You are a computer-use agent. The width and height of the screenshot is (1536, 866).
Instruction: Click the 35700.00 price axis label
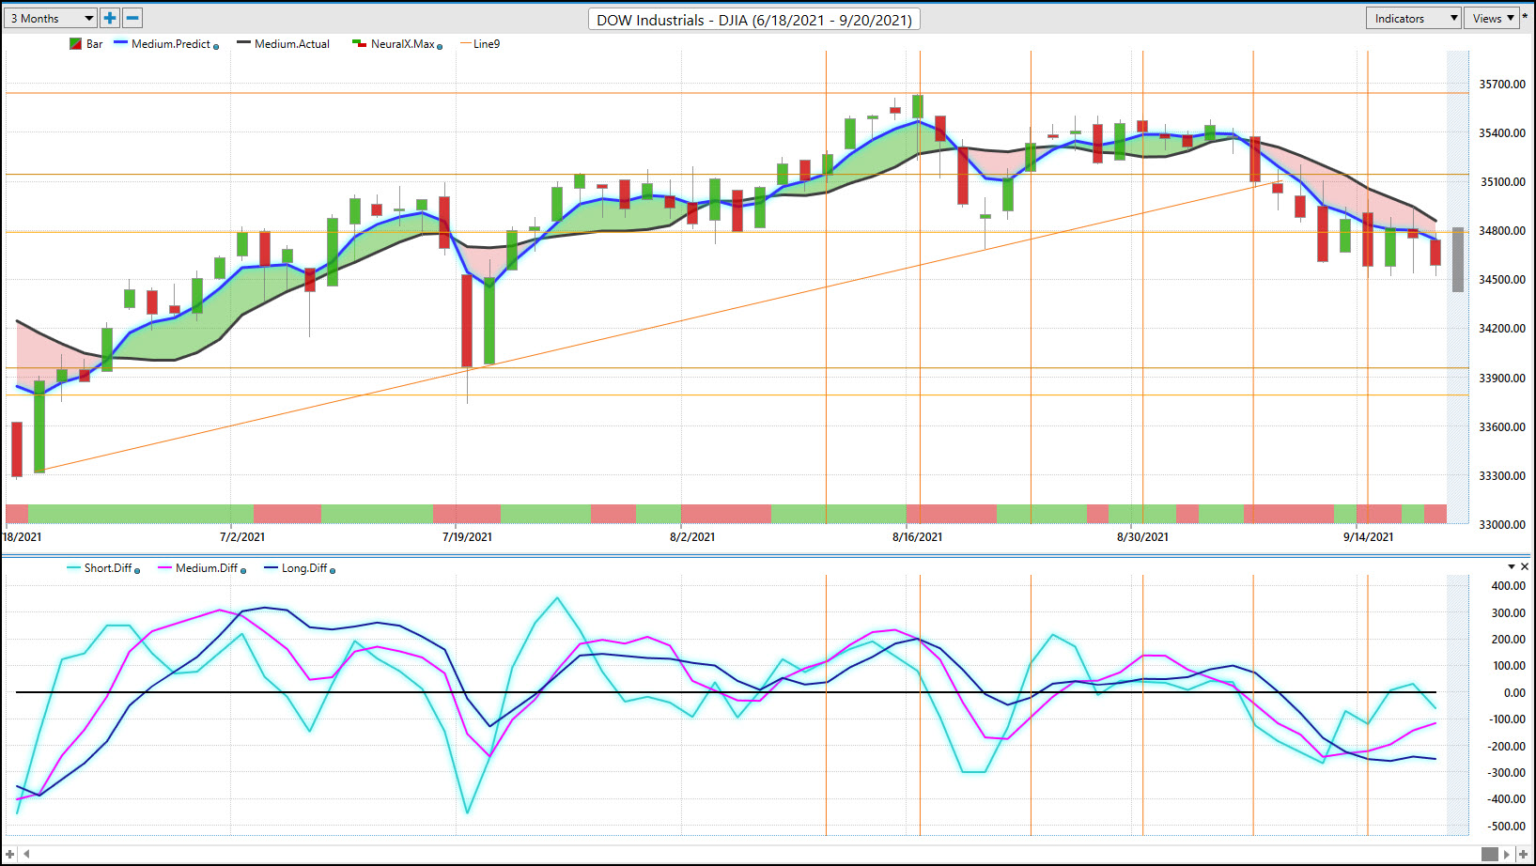pyautogui.click(x=1502, y=85)
